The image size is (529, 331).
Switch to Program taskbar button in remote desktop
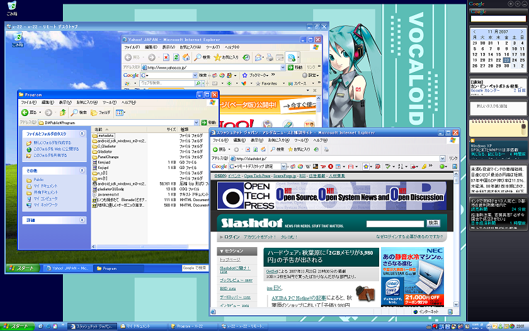pyautogui.click(x=118, y=269)
